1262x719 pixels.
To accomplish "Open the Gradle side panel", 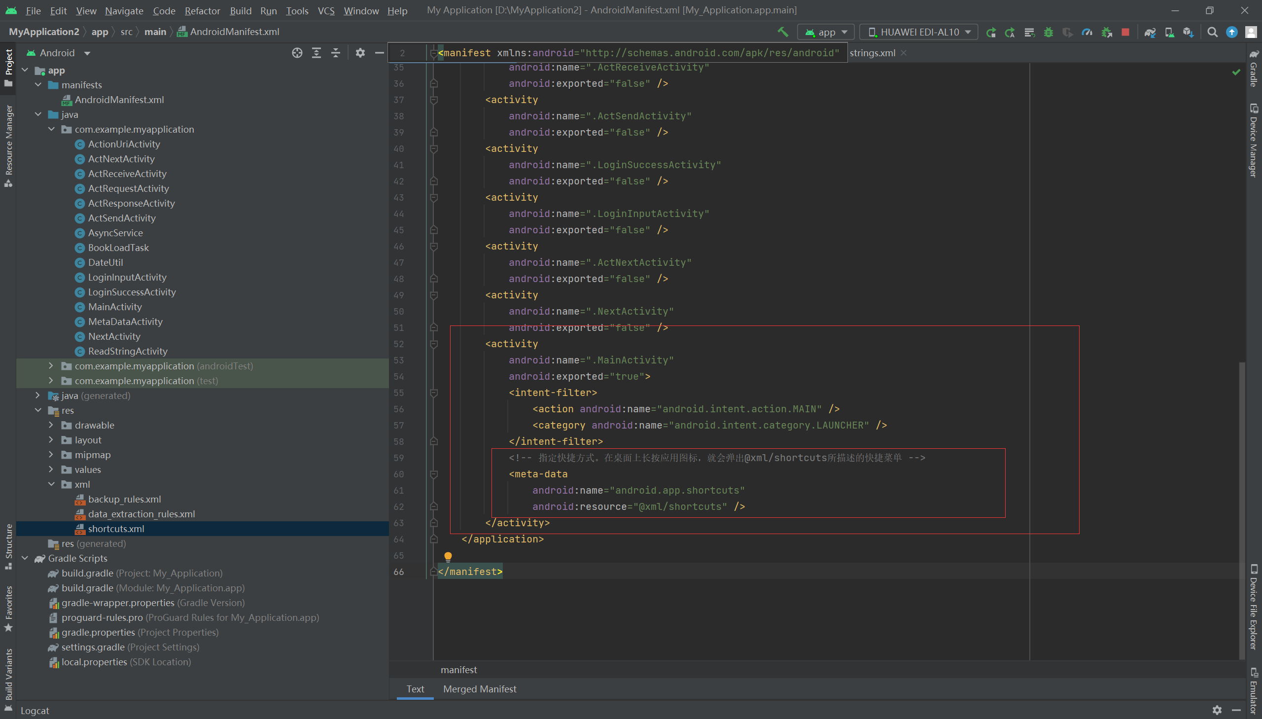I will coord(1254,69).
